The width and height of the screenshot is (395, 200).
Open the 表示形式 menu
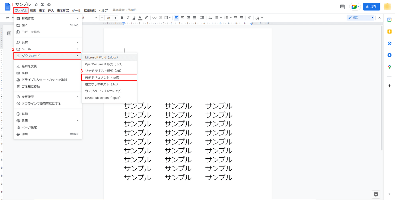(x=63, y=11)
